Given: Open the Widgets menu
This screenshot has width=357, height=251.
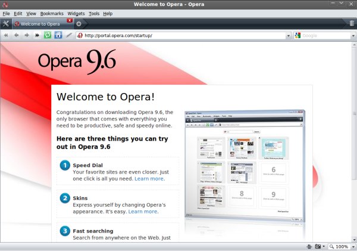Looking at the screenshot, I should 76,14.
